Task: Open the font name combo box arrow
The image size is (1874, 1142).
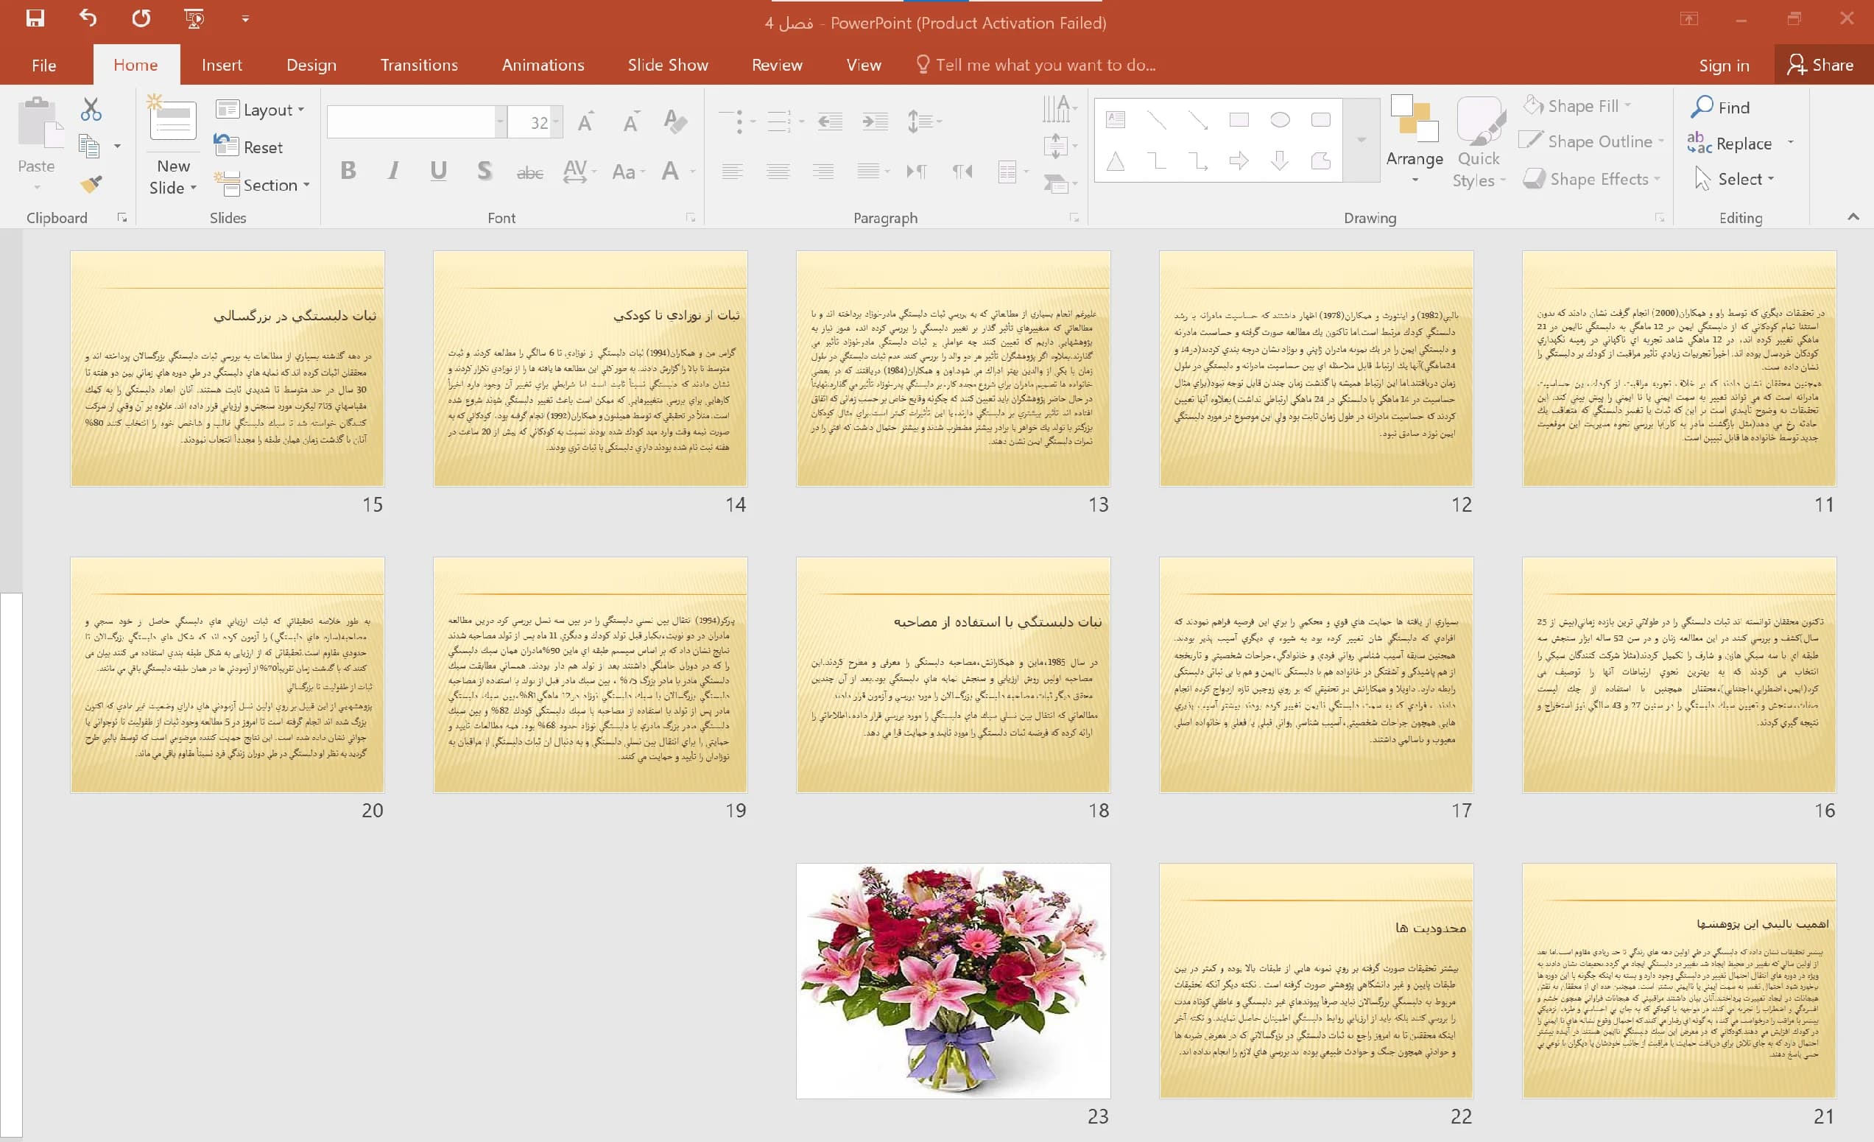Action: pyautogui.click(x=501, y=121)
